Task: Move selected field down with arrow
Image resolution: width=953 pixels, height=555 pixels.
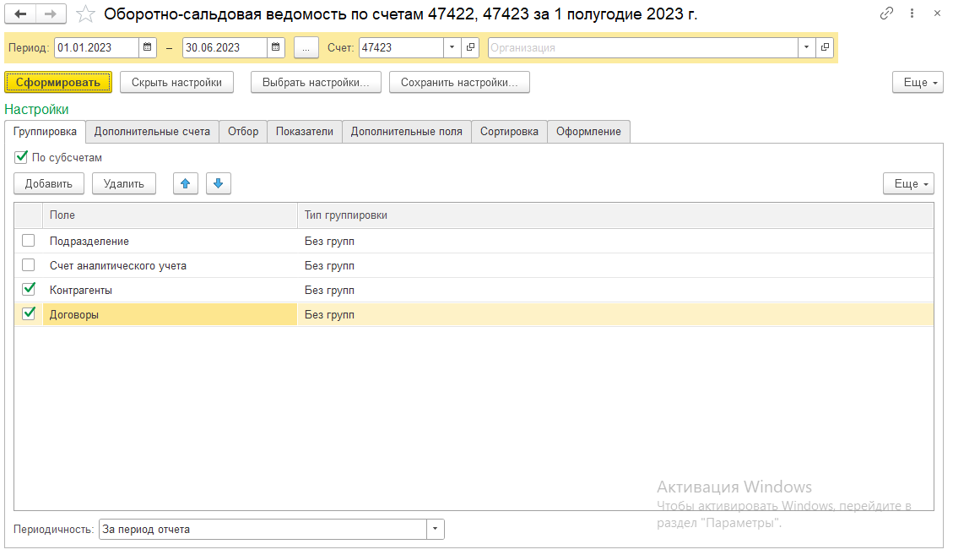Action: coord(218,183)
